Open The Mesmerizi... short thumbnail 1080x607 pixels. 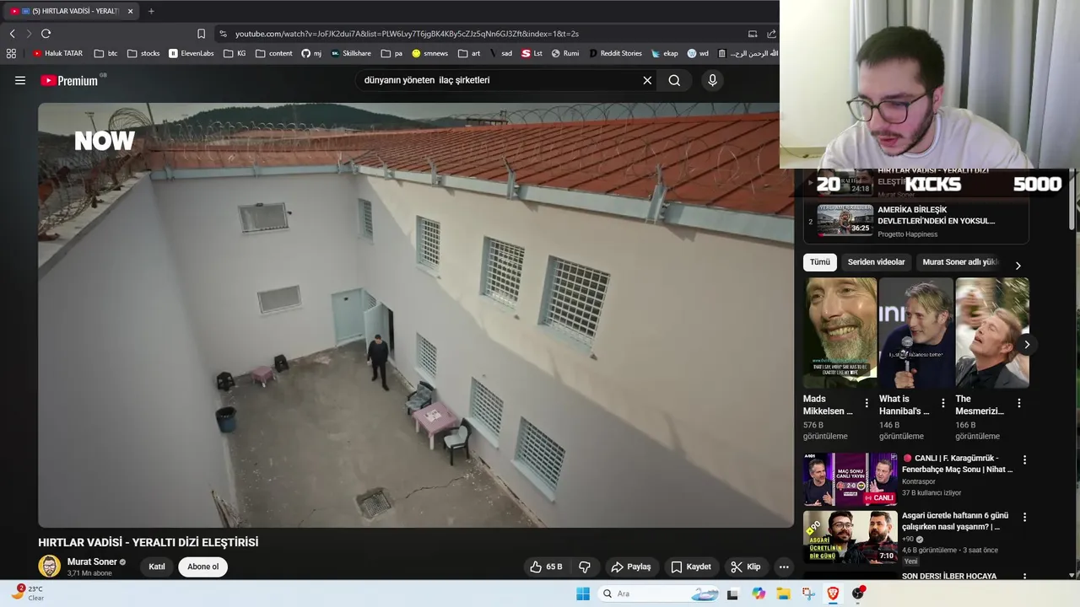click(992, 333)
